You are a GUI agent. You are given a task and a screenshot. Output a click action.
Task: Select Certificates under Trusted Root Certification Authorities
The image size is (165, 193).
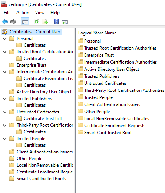[34, 59]
